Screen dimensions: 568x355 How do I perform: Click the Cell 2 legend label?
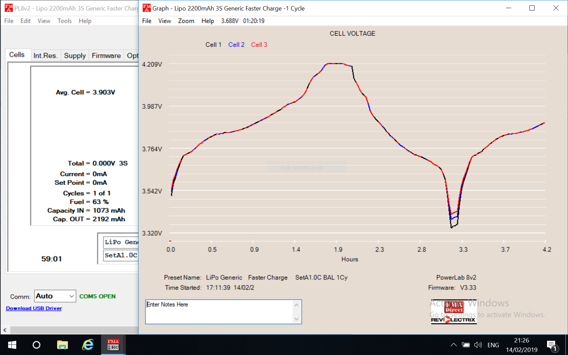point(236,45)
